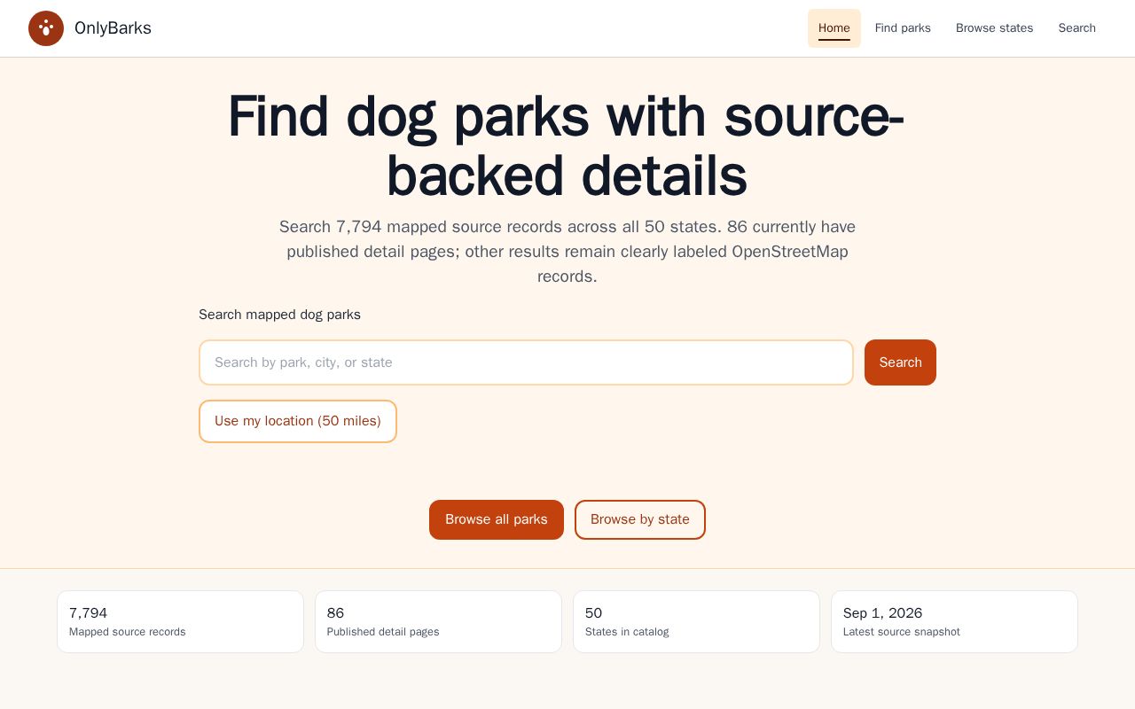Image resolution: width=1135 pixels, height=709 pixels.
Task: Select the '7,794' mapped source records value
Action: [x=88, y=613]
